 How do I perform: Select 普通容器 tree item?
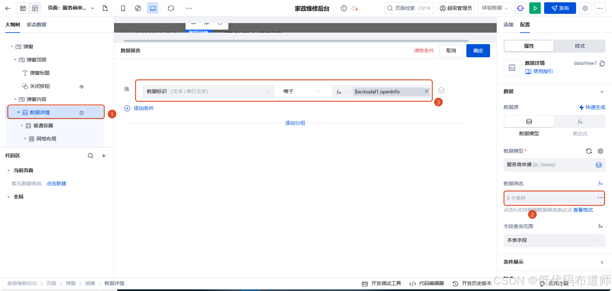tap(43, 126)
